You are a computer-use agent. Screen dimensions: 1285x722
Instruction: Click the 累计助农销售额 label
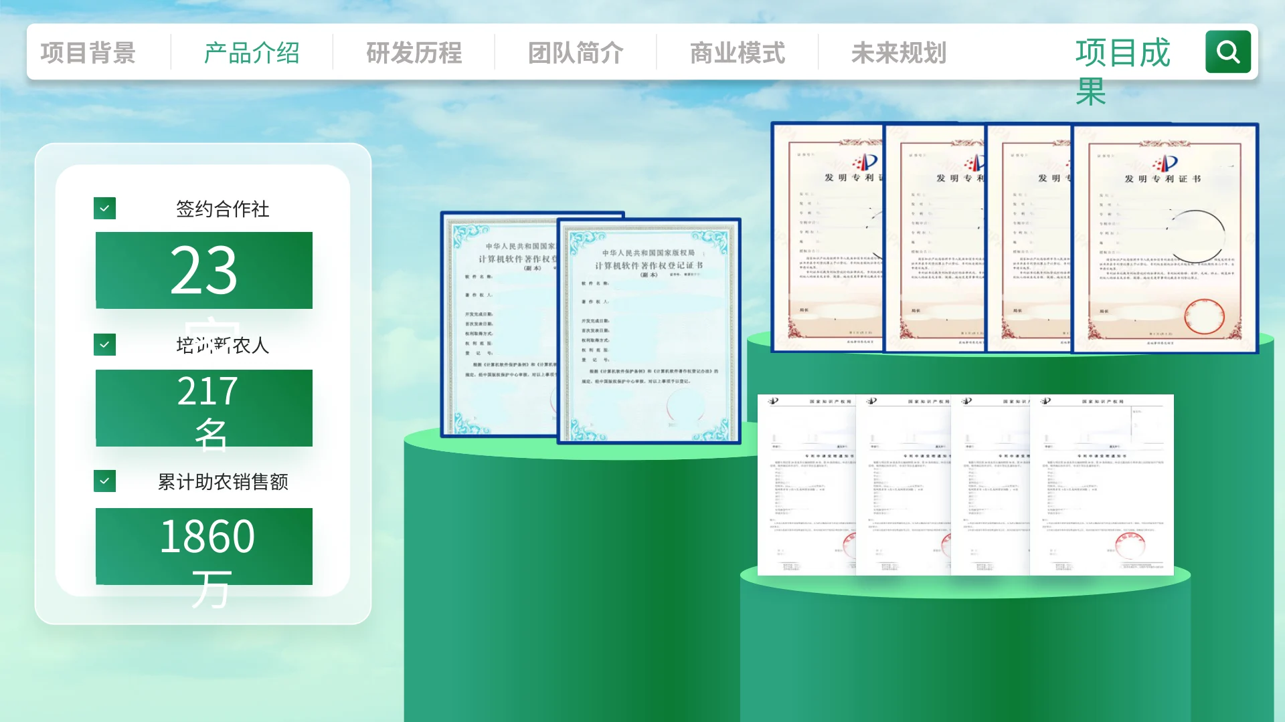223,481
